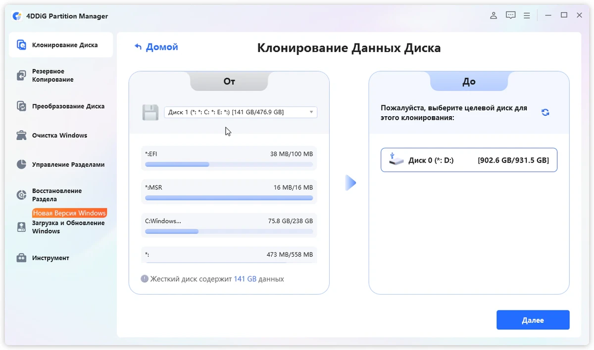Click the Windows Download and Upgrade icon
Viewport: 594px width, 350px height.
click(x=21, y=227)
